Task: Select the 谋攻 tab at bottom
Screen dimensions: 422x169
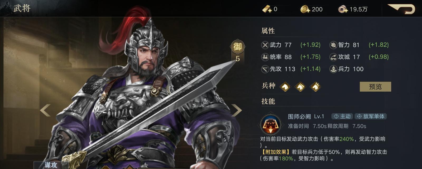Action: click(51, 165)
